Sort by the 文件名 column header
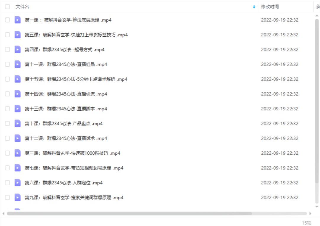This screenshot has width=320, height=226. tap(22, 7)
